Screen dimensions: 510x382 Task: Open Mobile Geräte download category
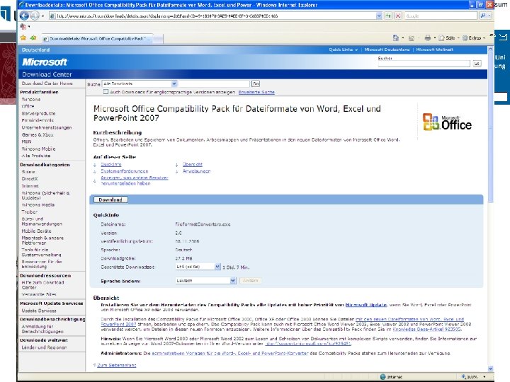(36, 231)
